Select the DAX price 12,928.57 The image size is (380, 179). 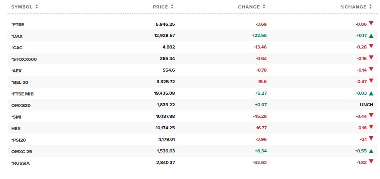coord(164,35)
